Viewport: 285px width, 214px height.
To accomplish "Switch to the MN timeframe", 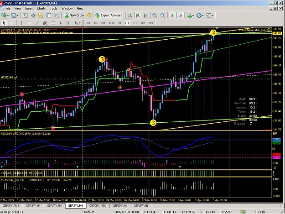I will coord(150,23).
